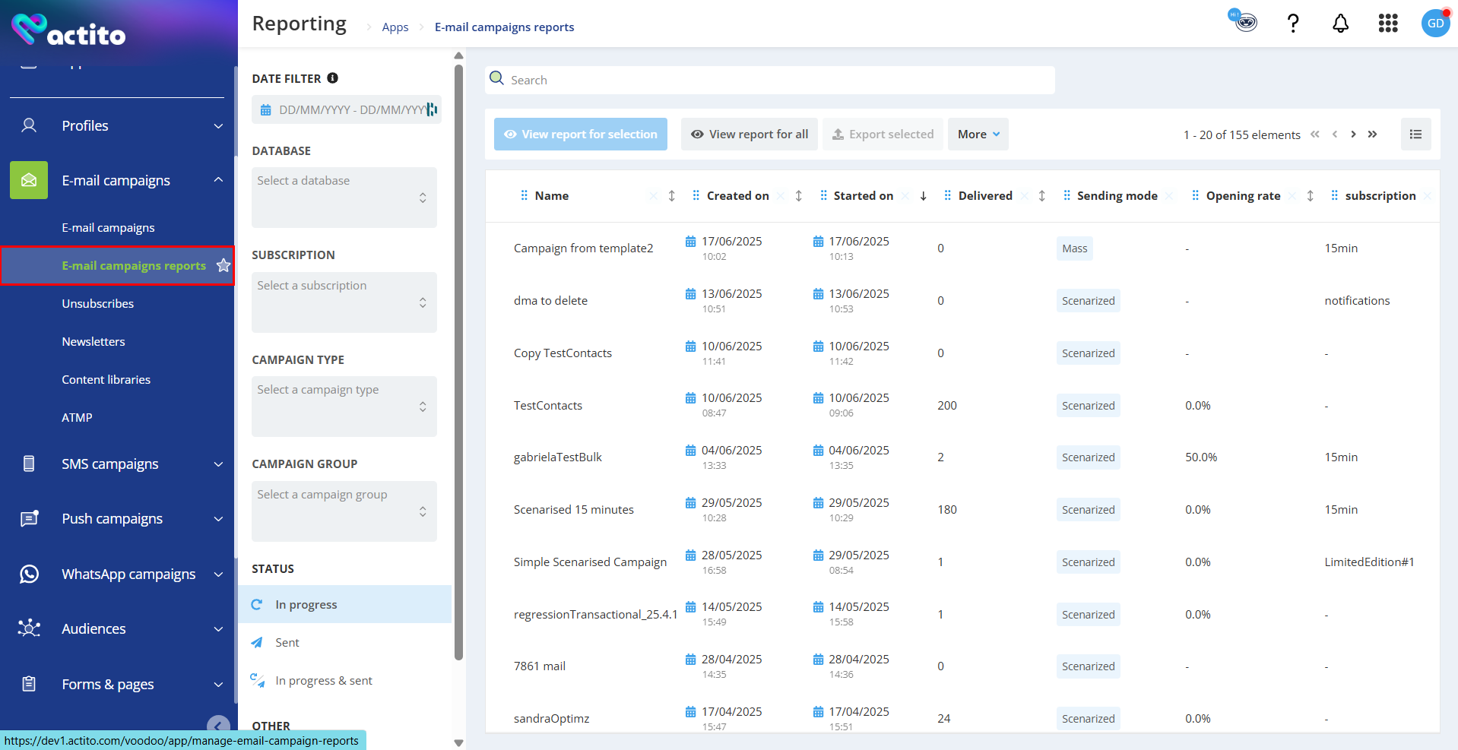
Task: Expand the Push campaigns chevron
Action: pyautogui.click(x=218, y=519)
